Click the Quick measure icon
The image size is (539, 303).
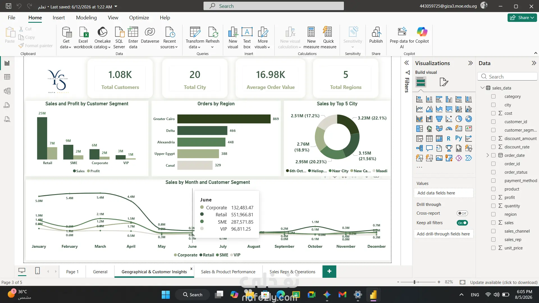328,38
